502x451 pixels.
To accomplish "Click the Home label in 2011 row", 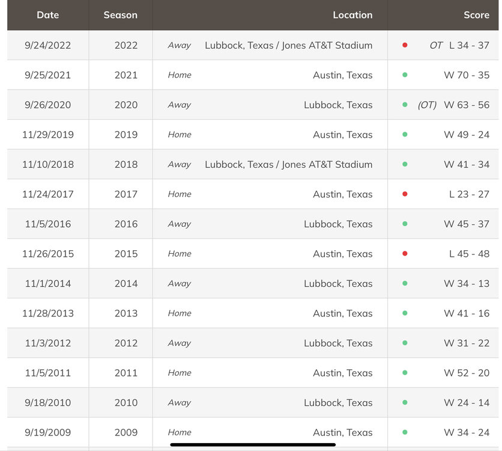I will (180, 373).
